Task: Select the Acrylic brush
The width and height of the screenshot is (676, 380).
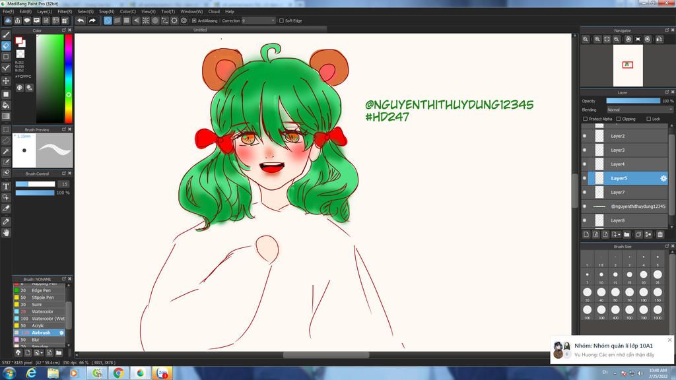Action: pyautogui.click(x=39, y=326)
